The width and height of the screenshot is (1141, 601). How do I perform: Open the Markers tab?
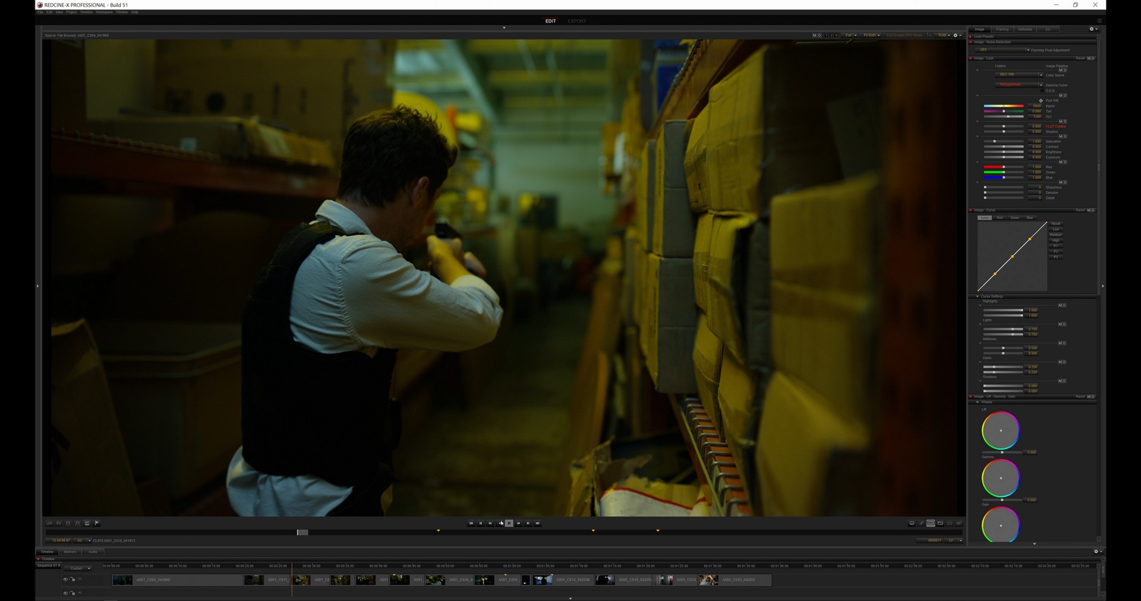coord(70,552)
